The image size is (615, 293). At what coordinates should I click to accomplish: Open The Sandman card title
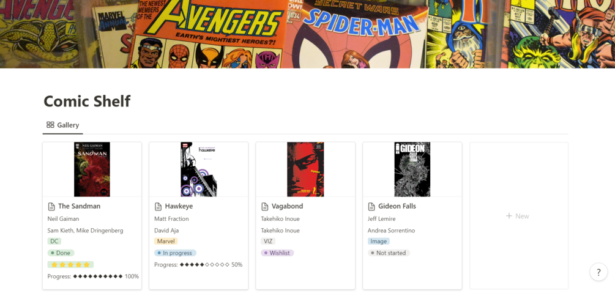[x=79, y=206]
